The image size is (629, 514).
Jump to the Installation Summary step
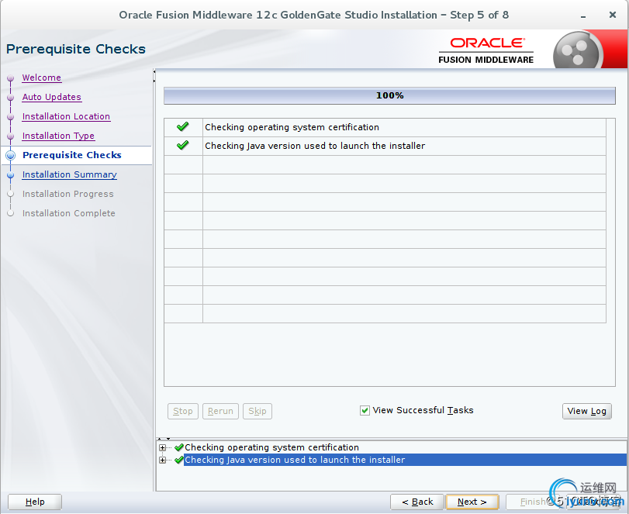click(x=69, y=174)
